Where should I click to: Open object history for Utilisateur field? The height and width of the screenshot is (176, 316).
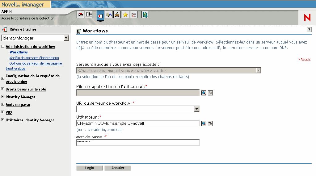coord(210,124)
